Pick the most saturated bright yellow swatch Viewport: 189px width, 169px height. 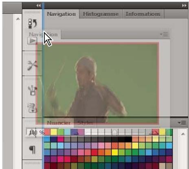point(115,152)
